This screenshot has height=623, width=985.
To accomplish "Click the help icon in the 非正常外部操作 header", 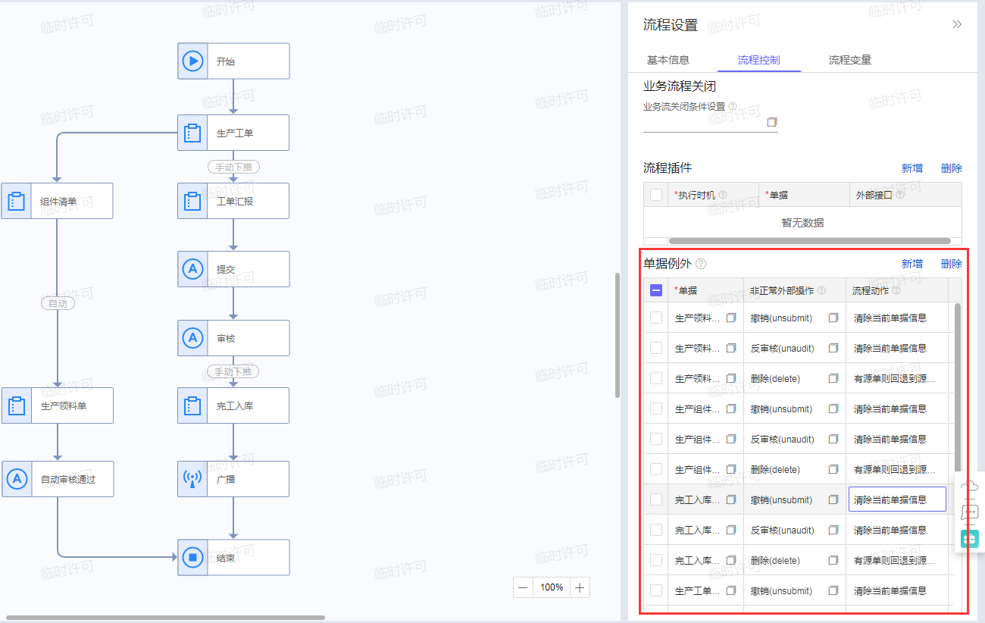I will [x=821, y=290].
